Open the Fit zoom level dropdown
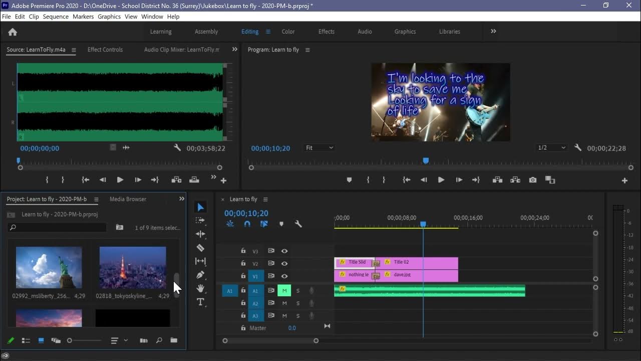This screenshot has height=361, width=641. point(319,148)
